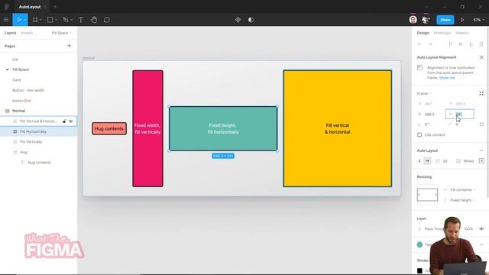Click the Create component icon
The image size is (489, 275).
tap(238, 20)
